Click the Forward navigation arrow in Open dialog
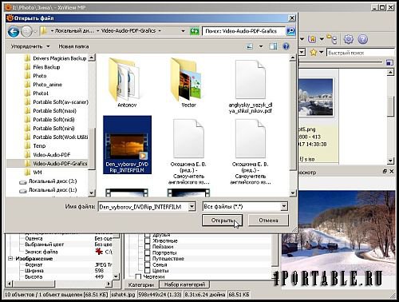The height and width of the screenshot is (302, 399). click(x=26, y=32)
